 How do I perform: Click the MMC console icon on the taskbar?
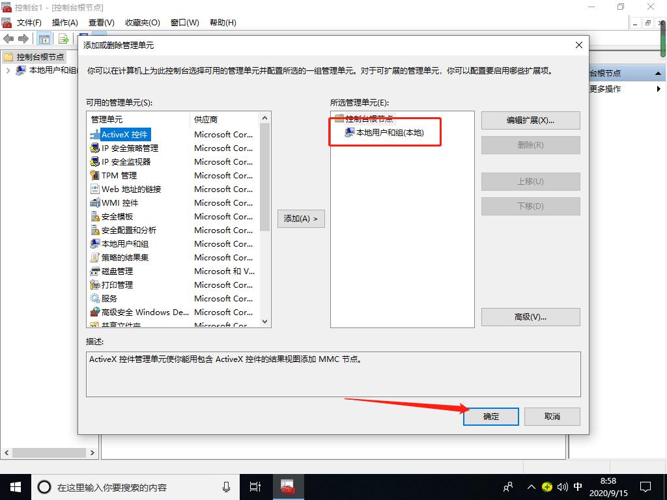click(x=288, y=486)
